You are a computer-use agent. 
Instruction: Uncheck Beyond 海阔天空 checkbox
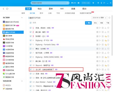coord(30,65)
